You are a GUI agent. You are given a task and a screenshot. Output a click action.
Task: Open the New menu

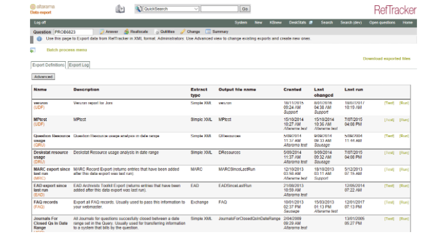tap(258, 23)
